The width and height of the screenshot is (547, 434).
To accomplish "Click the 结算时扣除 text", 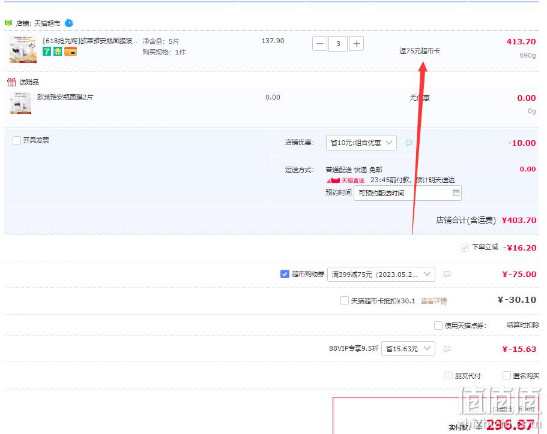I will [x=522, y=325].
